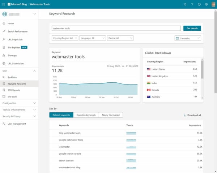Open the Language filter dropdown

93,38
